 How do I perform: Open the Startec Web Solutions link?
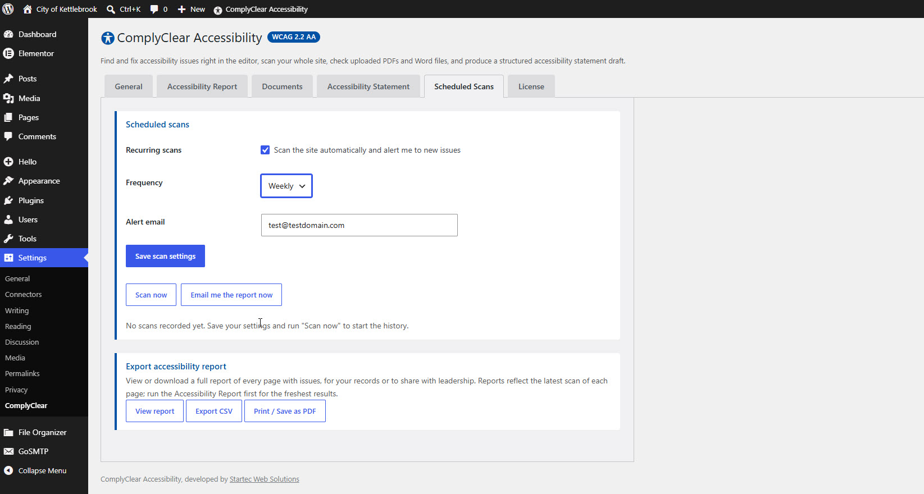coord(265,479)
